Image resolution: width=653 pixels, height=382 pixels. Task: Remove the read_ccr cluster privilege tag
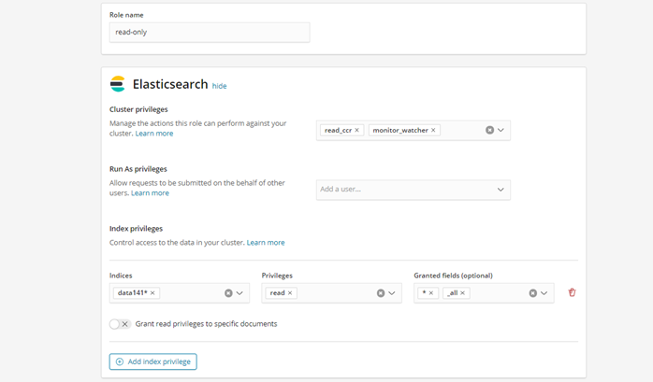click(356, 130)
